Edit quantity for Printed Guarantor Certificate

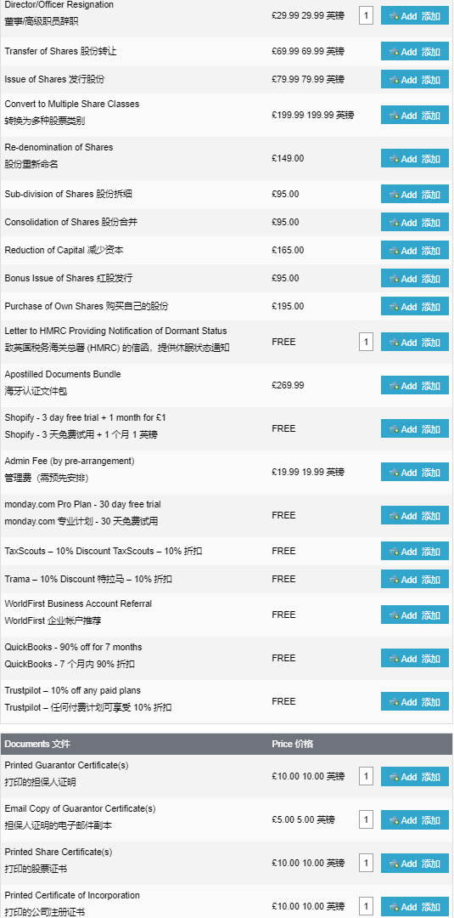click(367, 777)
